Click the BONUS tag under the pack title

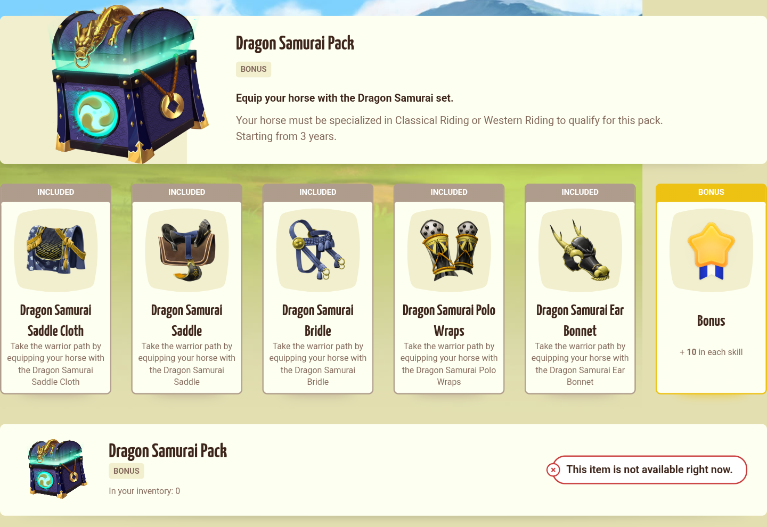254,69
